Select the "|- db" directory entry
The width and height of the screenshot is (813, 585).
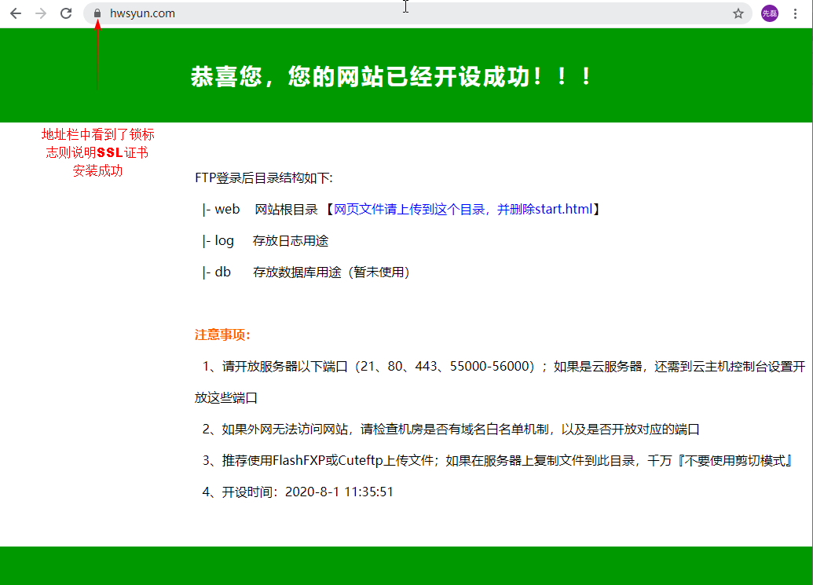(x=217, y=272)
